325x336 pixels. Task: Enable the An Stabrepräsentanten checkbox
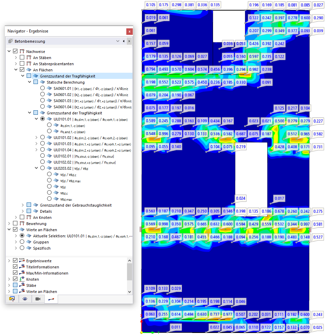tap(22, 64)
